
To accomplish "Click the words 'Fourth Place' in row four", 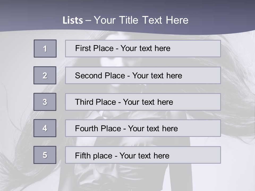I will coord(98,129).
